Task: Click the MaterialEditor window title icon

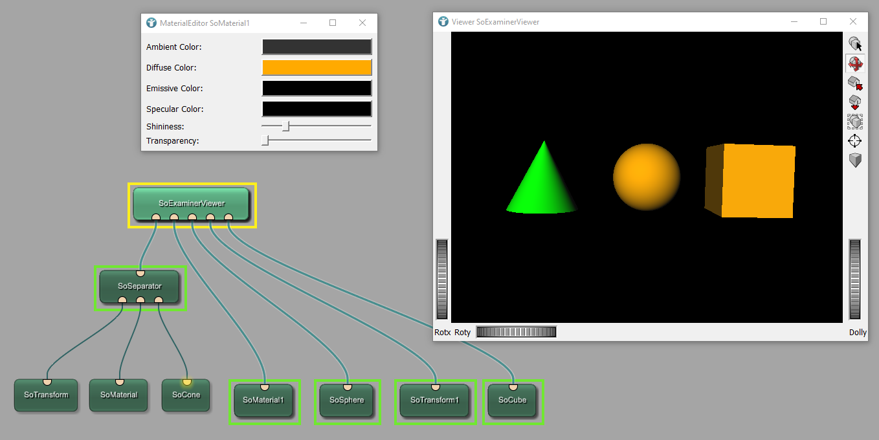Action: [x=151, y=23]
